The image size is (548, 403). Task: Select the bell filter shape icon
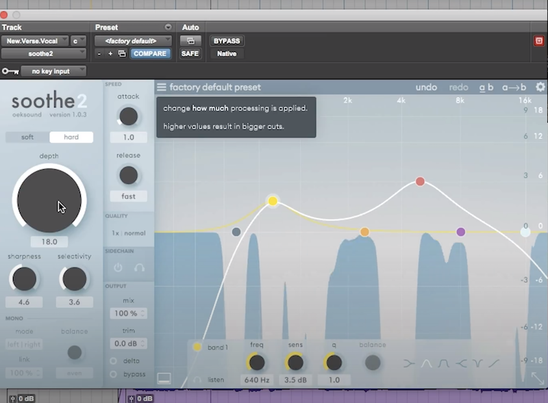(426, 363)
